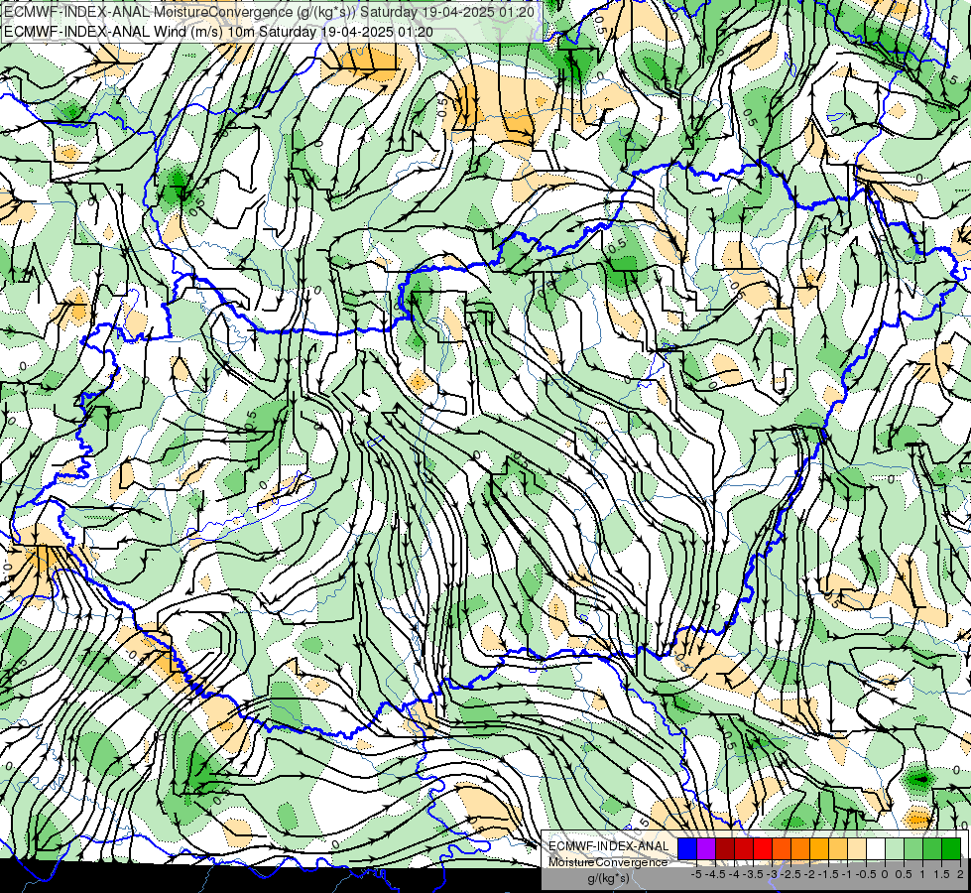The image size is (971, 893).
Task: Click the legend tick label -1.5
Action: pyautogui.click(x=828, y=874)
